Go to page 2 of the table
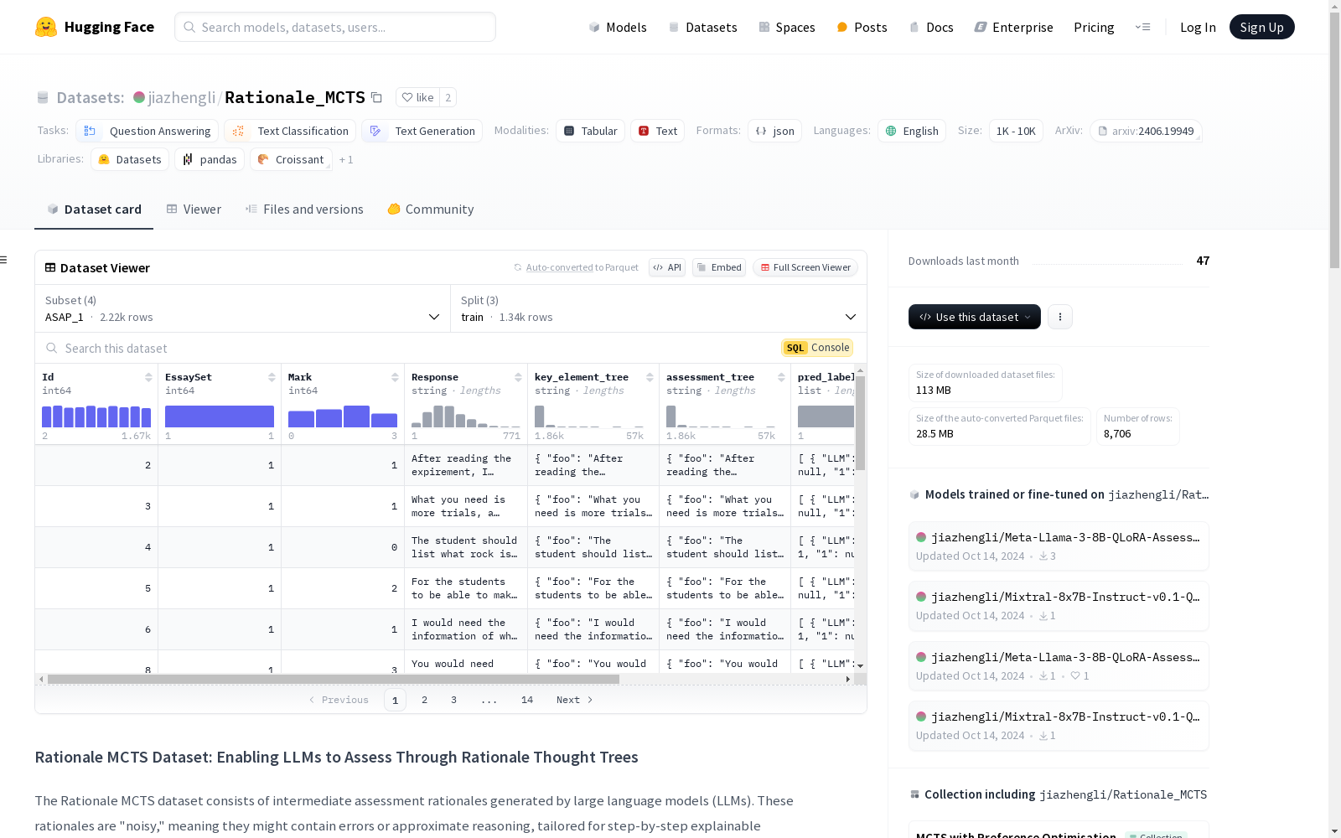1341x838 pixels. point(424,700)
